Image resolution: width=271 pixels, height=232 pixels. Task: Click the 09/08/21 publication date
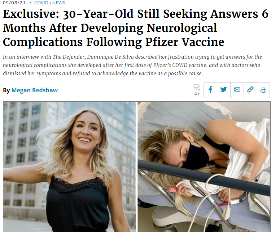pos(14,3)
